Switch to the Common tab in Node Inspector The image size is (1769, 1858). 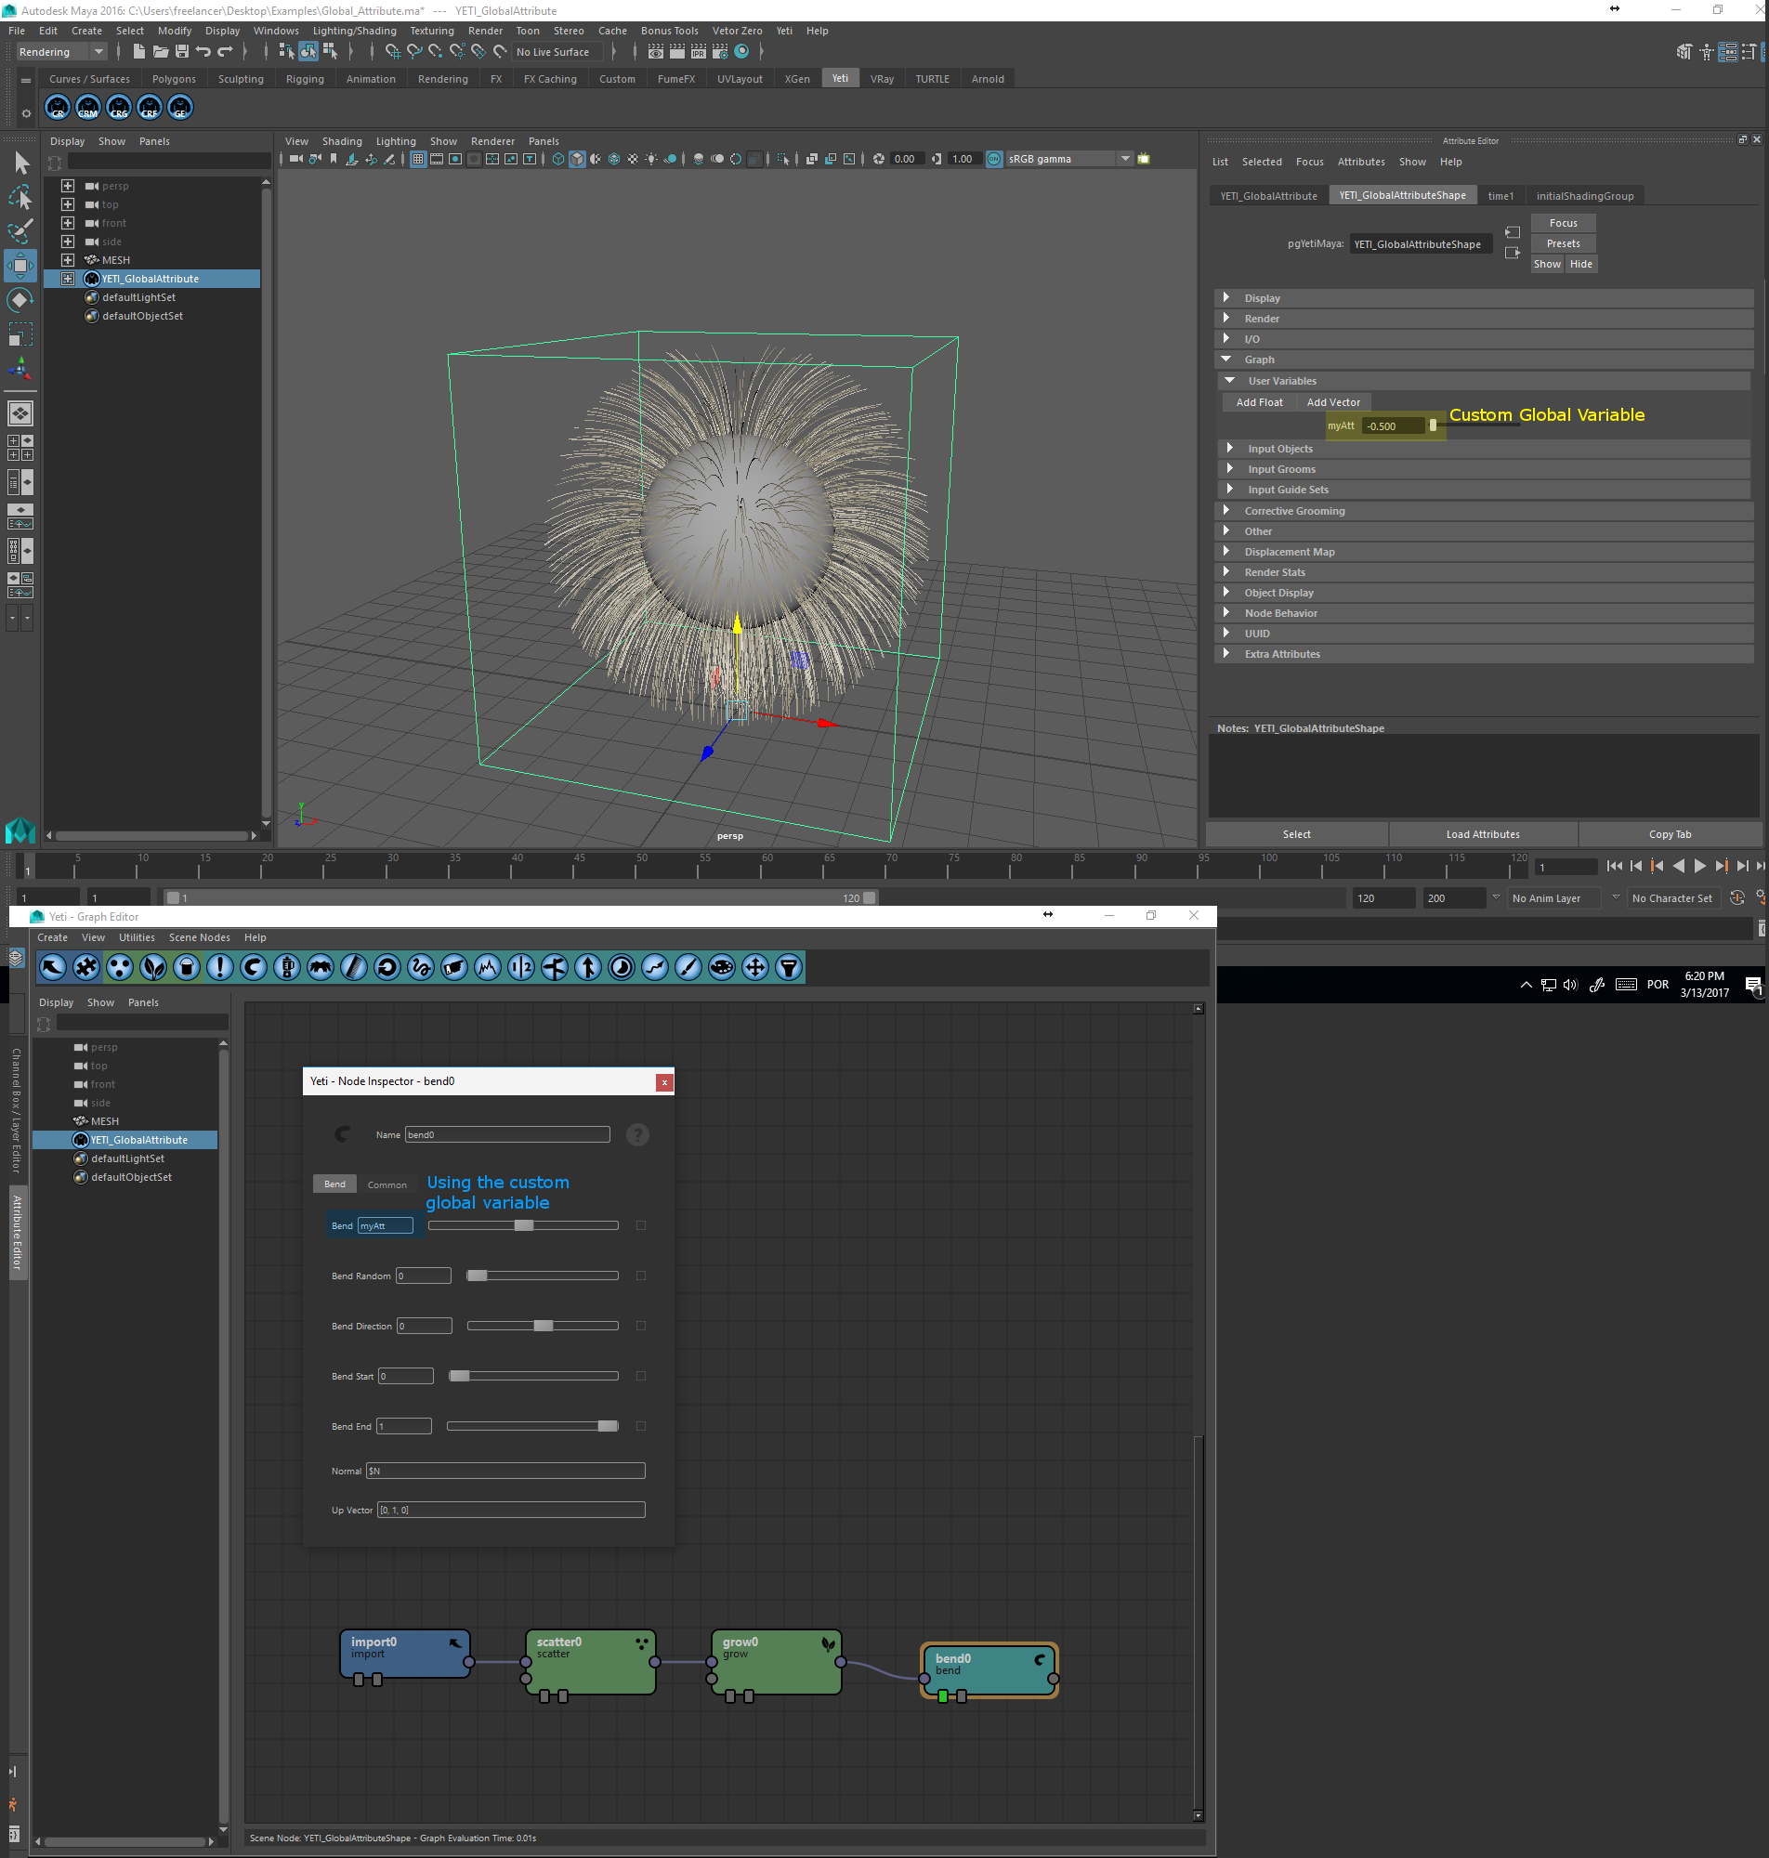click(387, 1184)
